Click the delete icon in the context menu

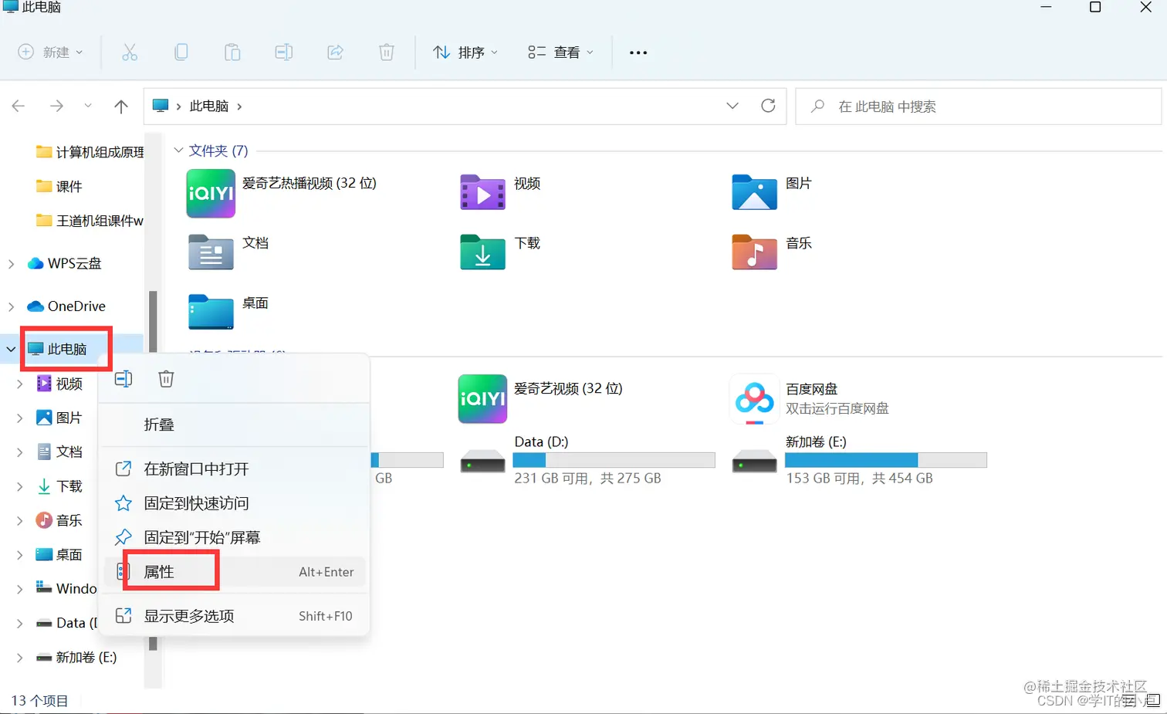click(x=165, y=378)
